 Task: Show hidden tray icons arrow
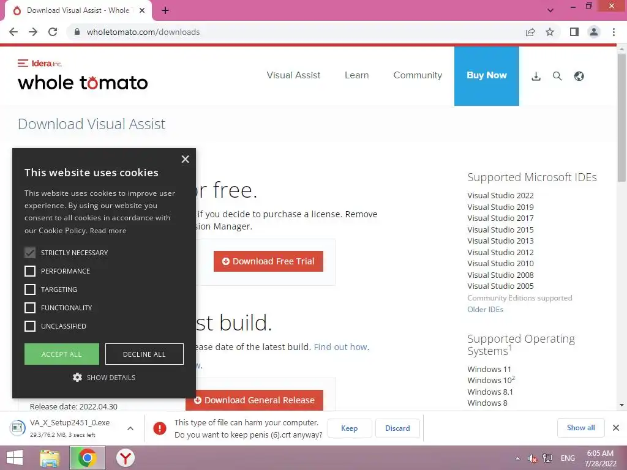[518, 458]
